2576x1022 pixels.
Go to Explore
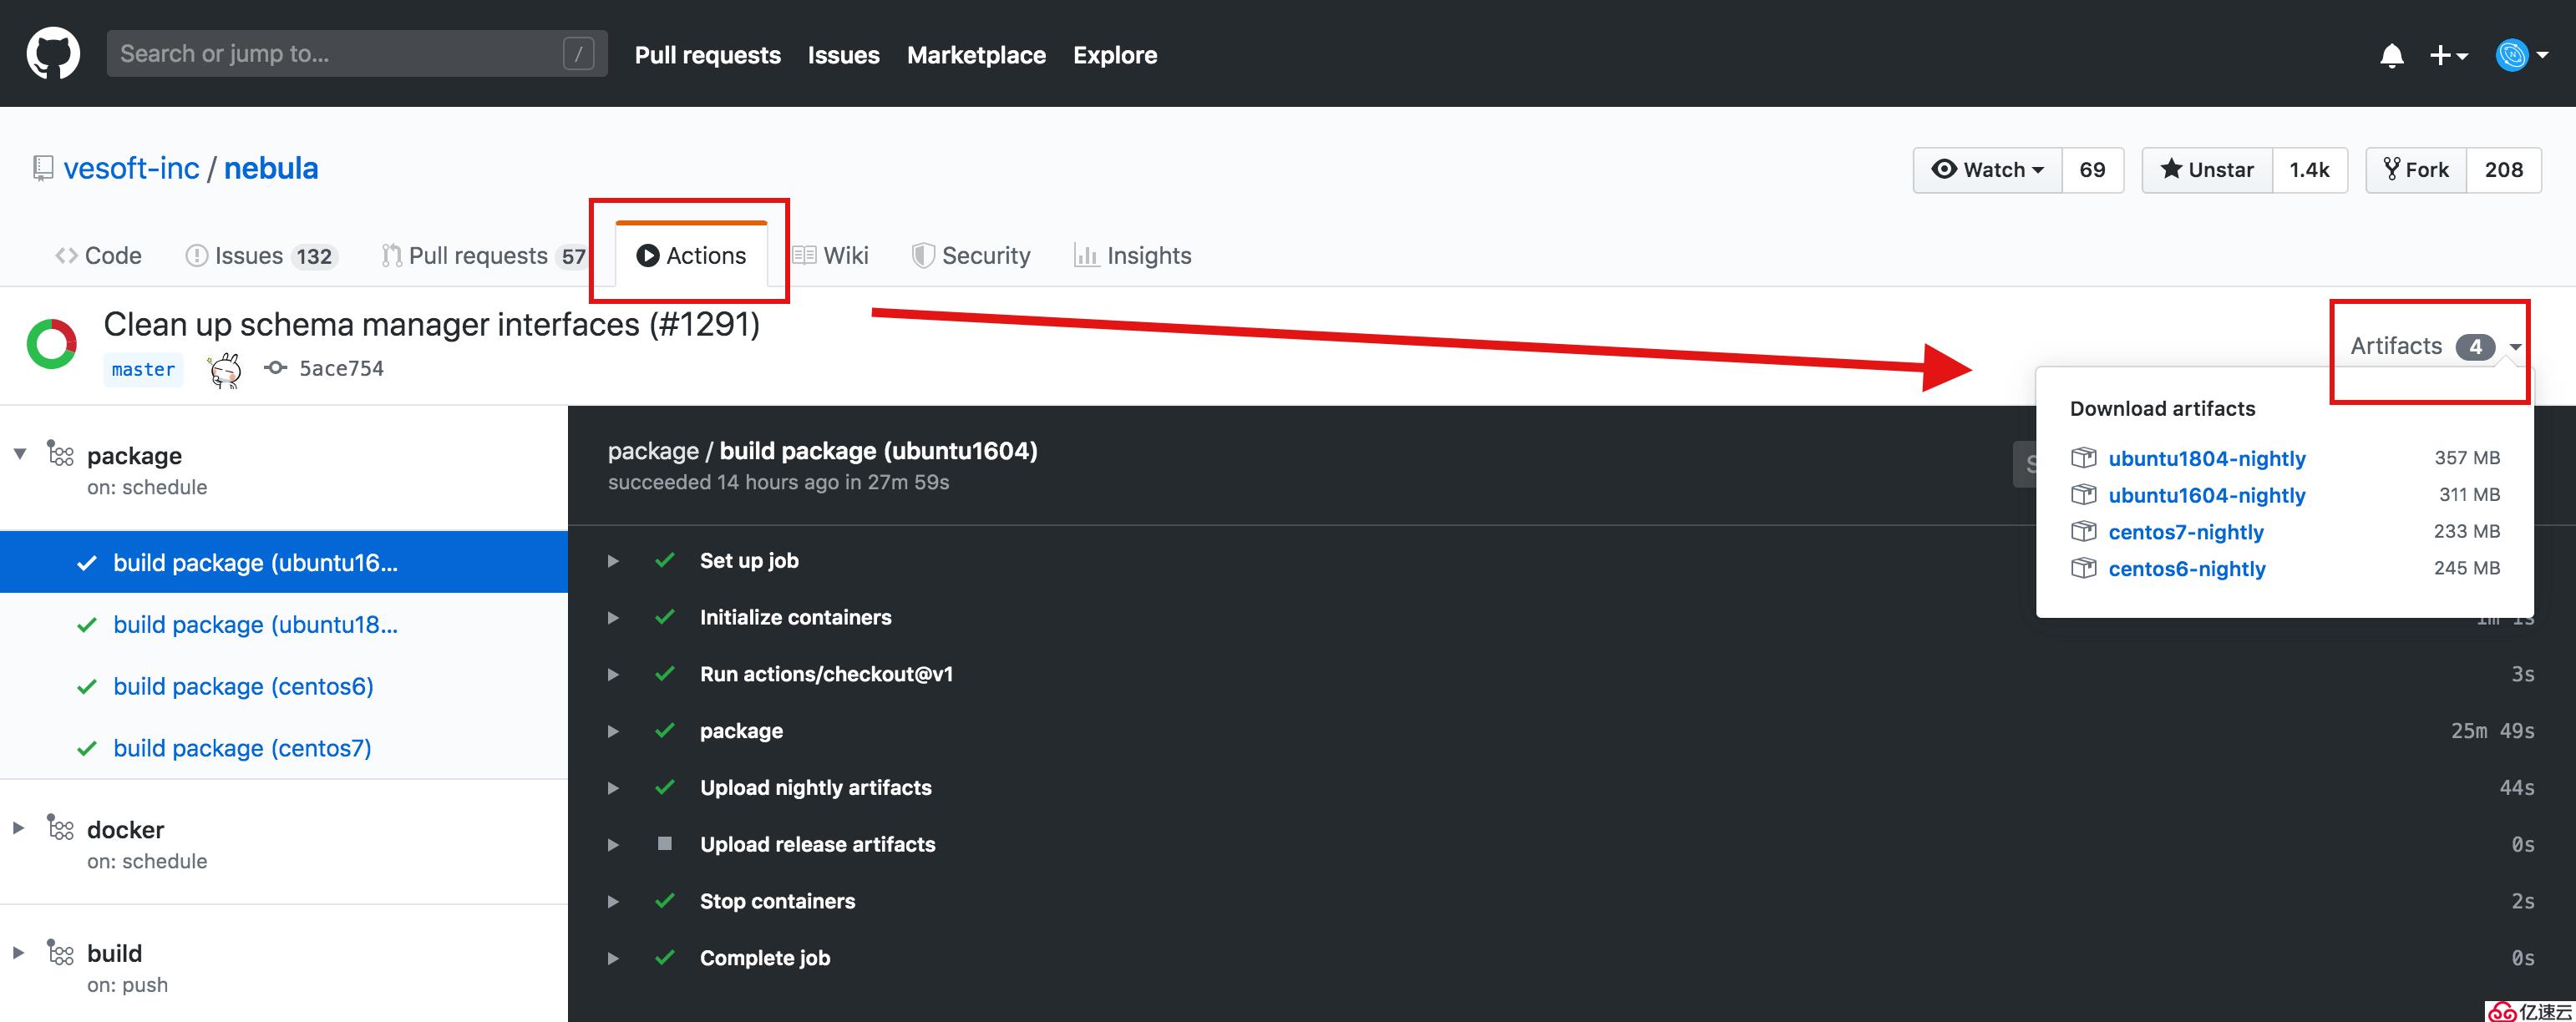click(x=1115, y=55)
